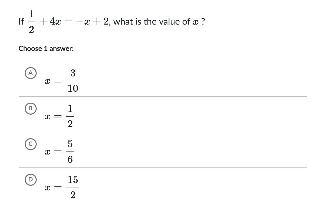Viewport: 325px width, 207px height.
Task: Click the fraction 3/10 in option A
Action: coord(73,80)
